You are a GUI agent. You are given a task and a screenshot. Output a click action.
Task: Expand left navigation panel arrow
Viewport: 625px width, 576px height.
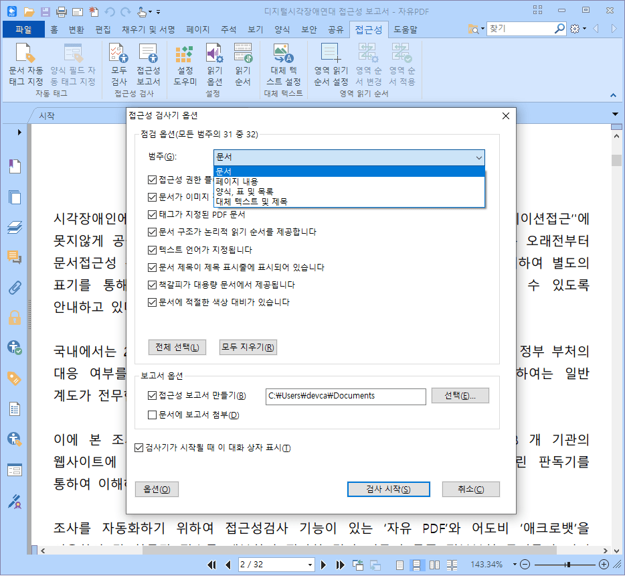coord(19,132)
